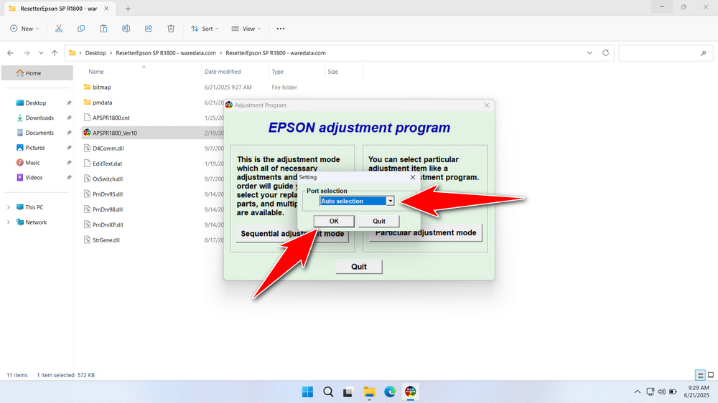Show hidden system tray icons

pyautogui.click(x=637, y=392)
